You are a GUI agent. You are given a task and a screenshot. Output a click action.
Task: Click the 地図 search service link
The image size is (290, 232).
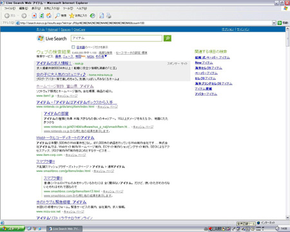coord(78,57)
